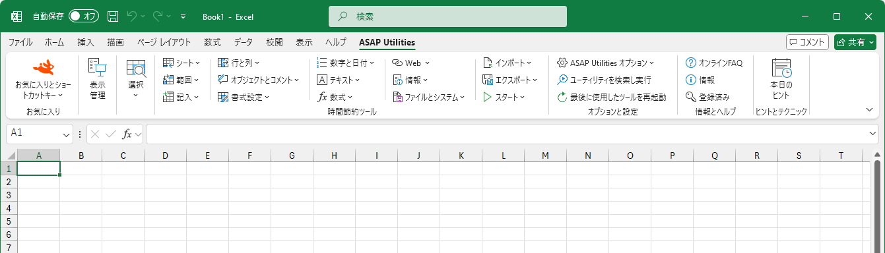Switch to the 数式 ribbon tab
Viewport: 885px width, 253px height.
pos(213,42)
